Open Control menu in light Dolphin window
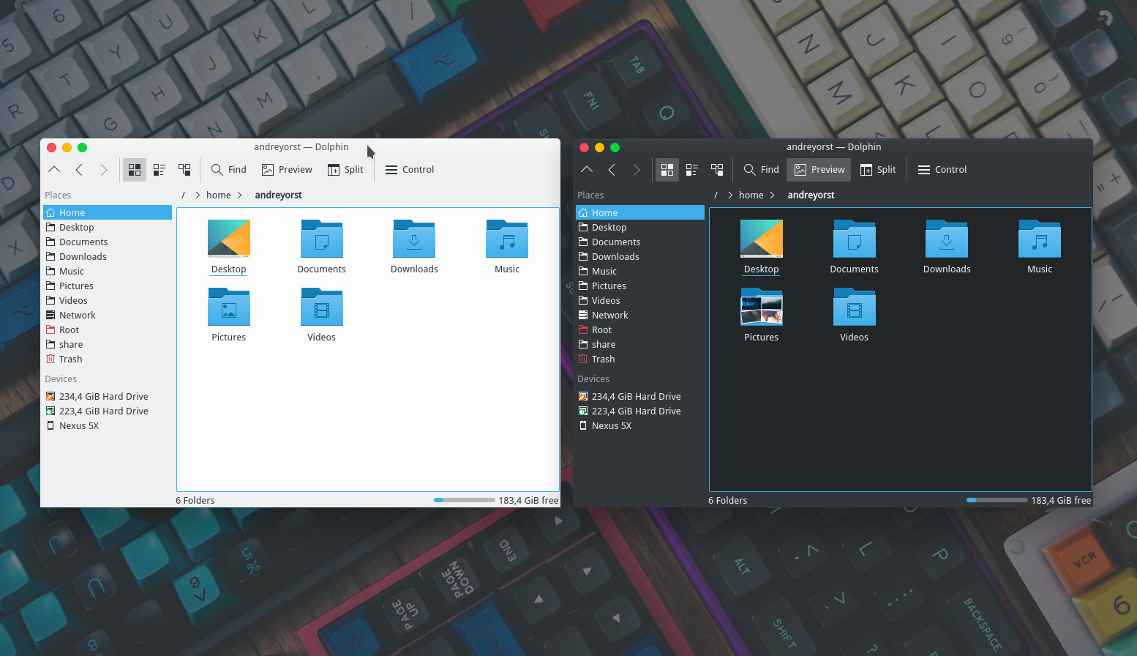Image resolution: width=1137 pixels, height=656 pixels. tap(410, 170)
